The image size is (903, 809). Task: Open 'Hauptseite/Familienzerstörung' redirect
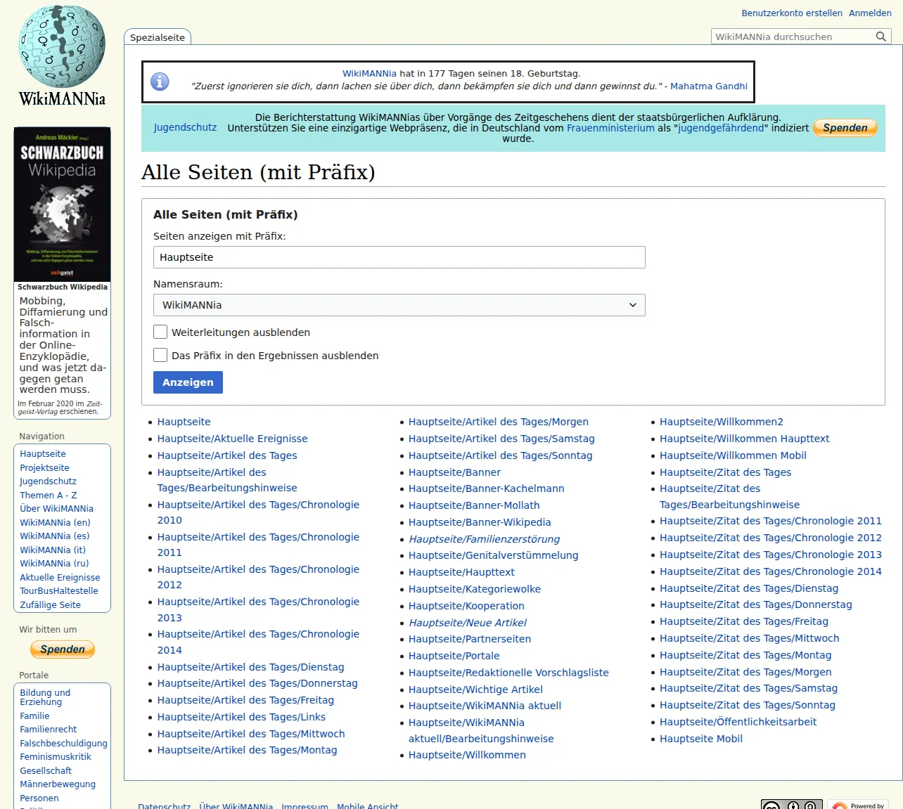(x=485, y=539)
